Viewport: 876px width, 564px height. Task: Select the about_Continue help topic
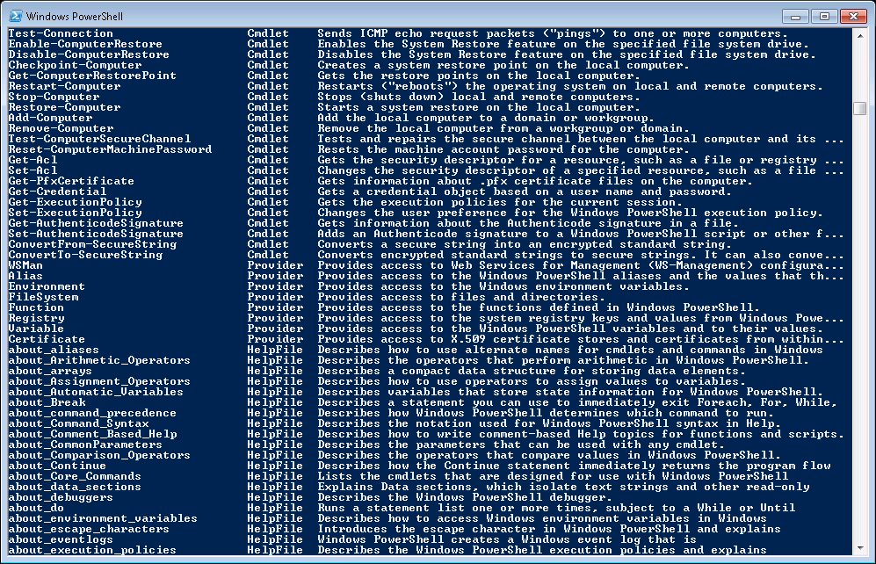coord(57,466)
